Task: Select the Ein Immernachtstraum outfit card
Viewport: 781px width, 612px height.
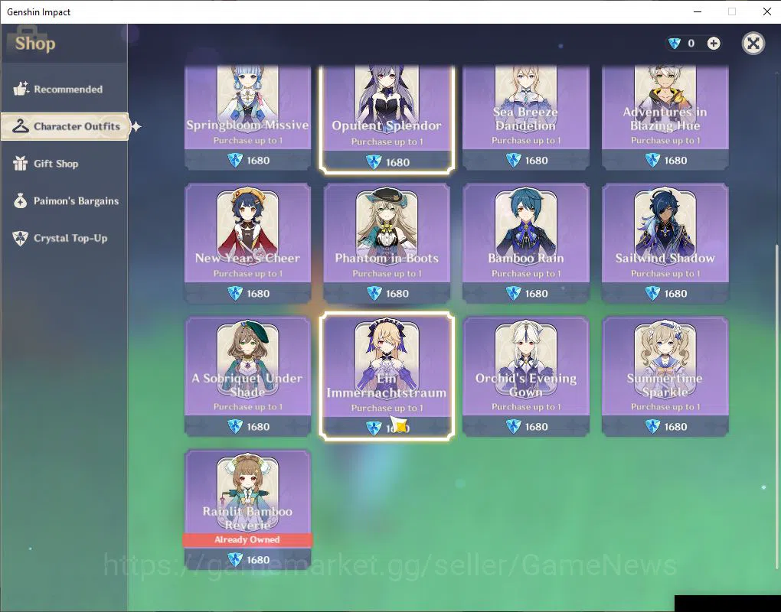Action: 387,376
